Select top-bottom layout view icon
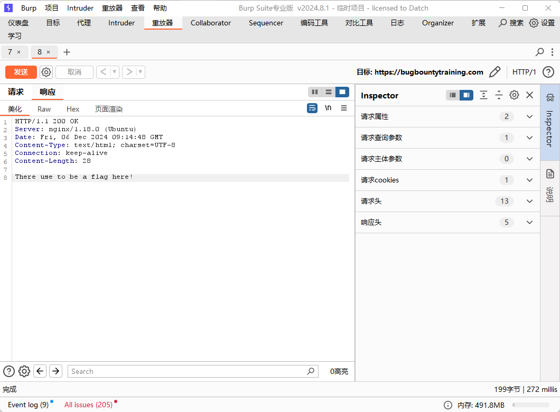Viewport: 560px width, 412px height. [x=328, y=92]
